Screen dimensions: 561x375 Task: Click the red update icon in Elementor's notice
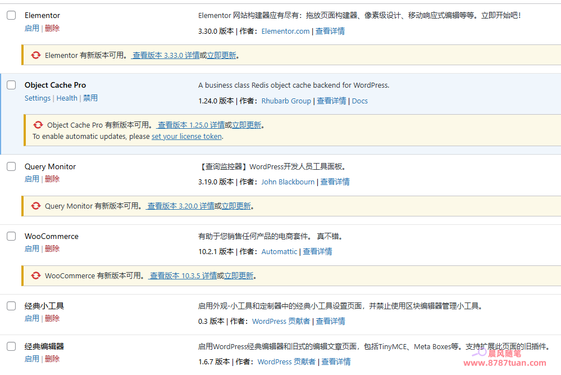point(35,55)
